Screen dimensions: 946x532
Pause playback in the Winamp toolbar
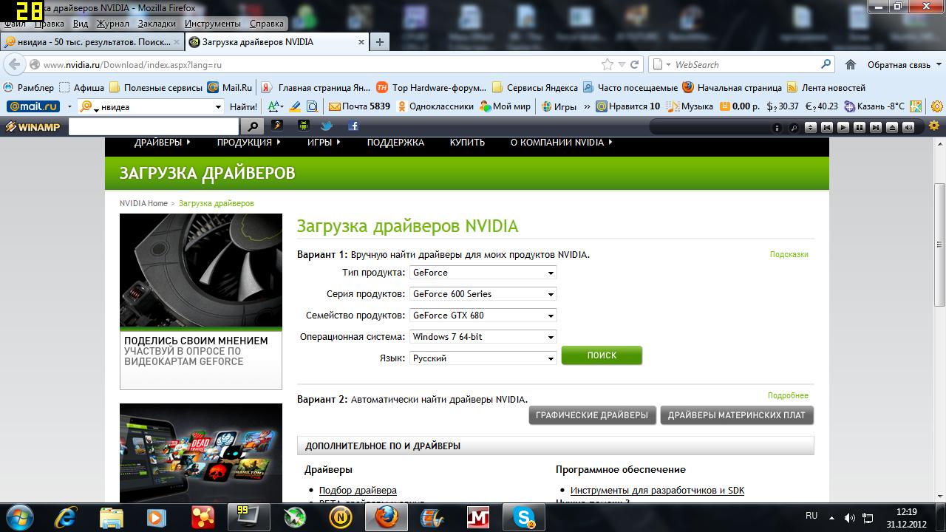click(x=859, y=127)
